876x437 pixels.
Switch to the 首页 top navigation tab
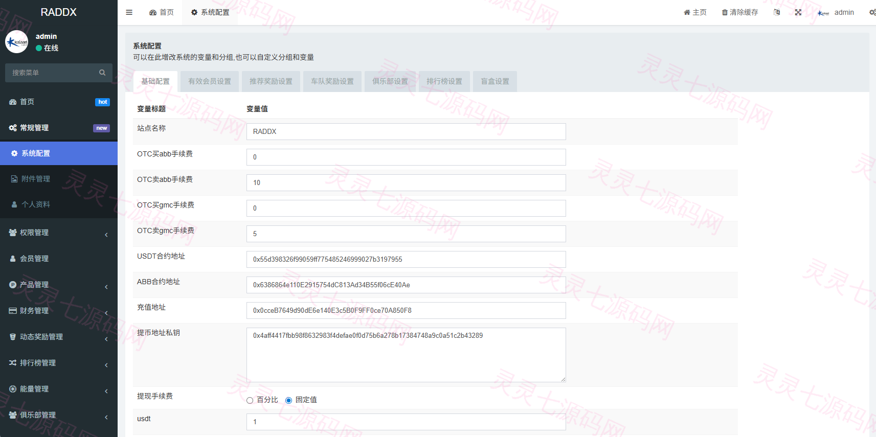[x=162, y=12]
